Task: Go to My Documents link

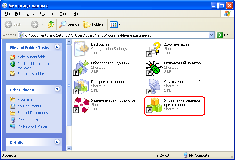Action: click(x=29, y=106)
